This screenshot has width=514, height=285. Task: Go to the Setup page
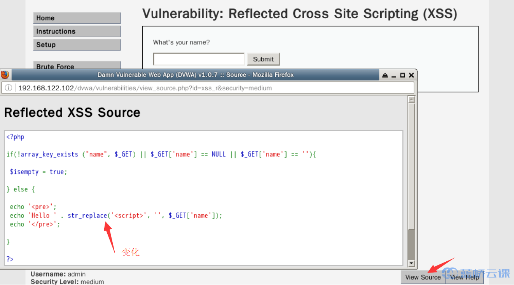tap(77, 45)
